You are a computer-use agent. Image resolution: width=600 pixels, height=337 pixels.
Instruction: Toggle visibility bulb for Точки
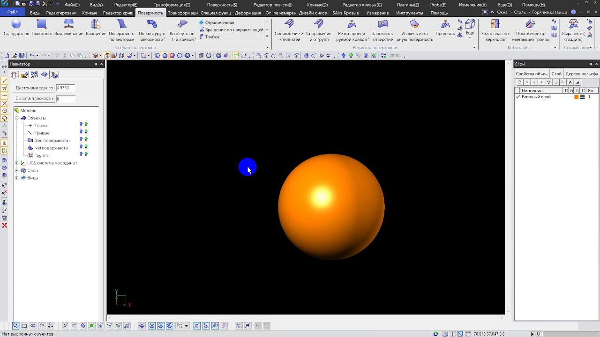point(81,125)
